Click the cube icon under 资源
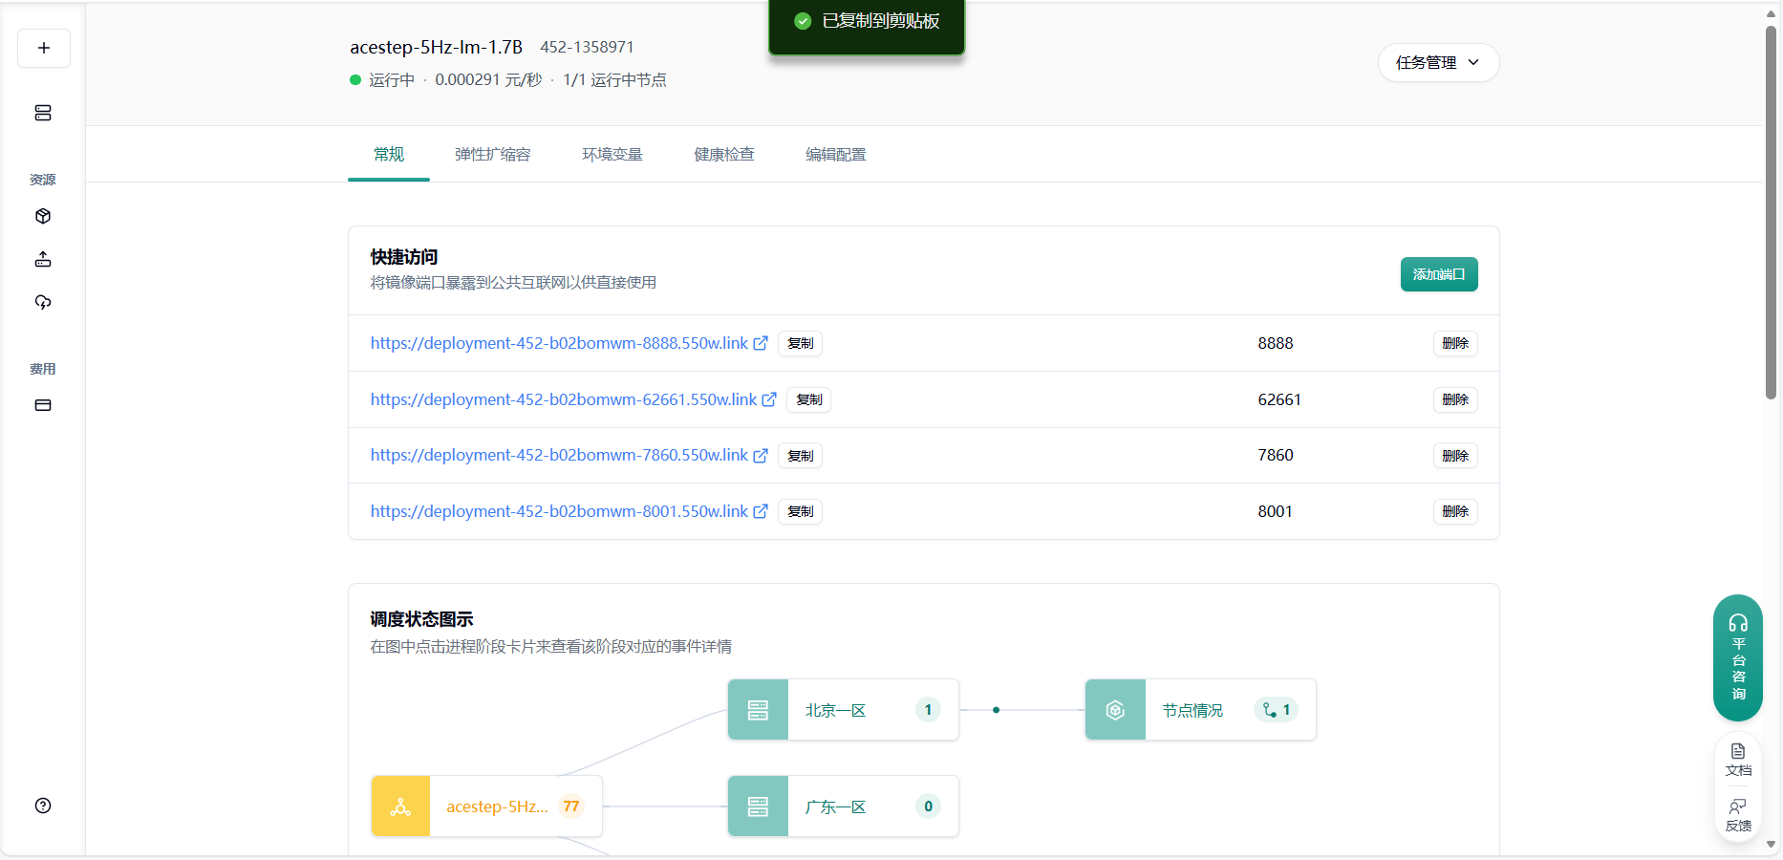This screenshot has height=860, width=1783. click(x=43, y=216)
